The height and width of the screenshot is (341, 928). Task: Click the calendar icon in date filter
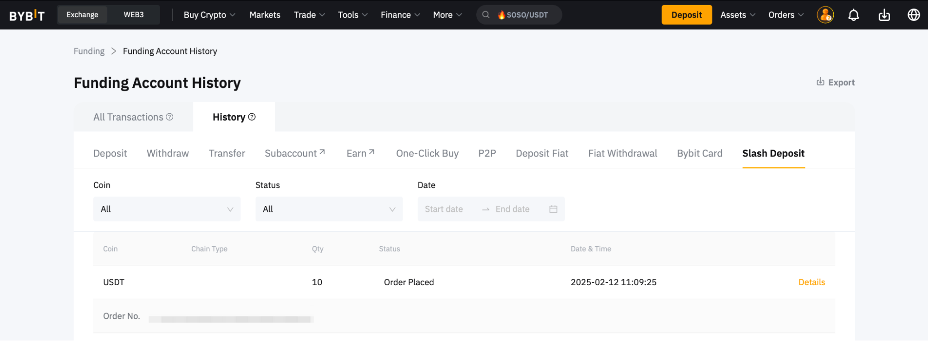tap(553, 209)
